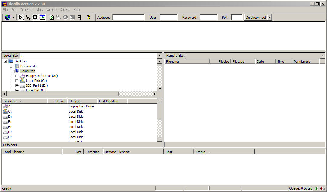Screen dimensions: 327x192
Task: Select the F: drive icon in the file list
Action: point(5,127)
